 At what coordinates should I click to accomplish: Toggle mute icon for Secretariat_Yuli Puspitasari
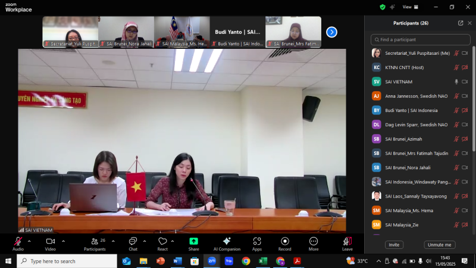[x=456, y=53]
